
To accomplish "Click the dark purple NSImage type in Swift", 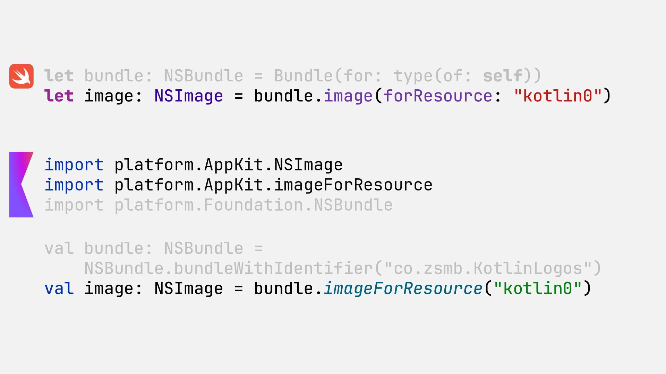I will coord(188,96).
